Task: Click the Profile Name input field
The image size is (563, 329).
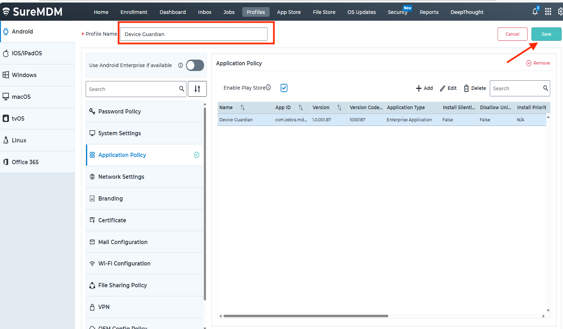Action: [x=193, y=34]
